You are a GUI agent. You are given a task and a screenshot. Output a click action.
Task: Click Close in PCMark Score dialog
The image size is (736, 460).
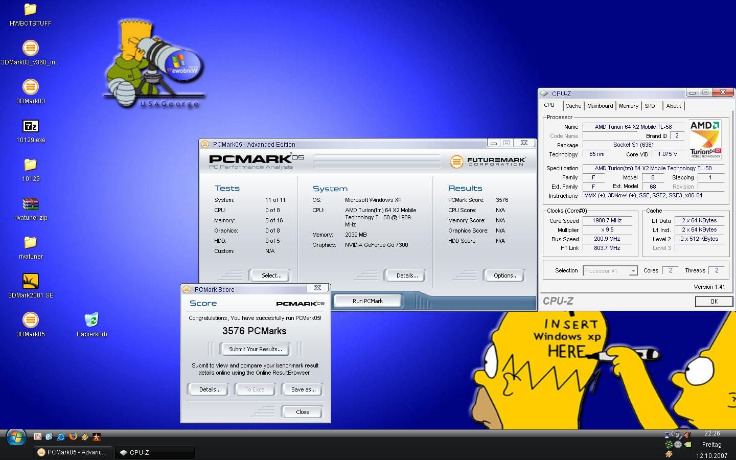click(302, 412)
